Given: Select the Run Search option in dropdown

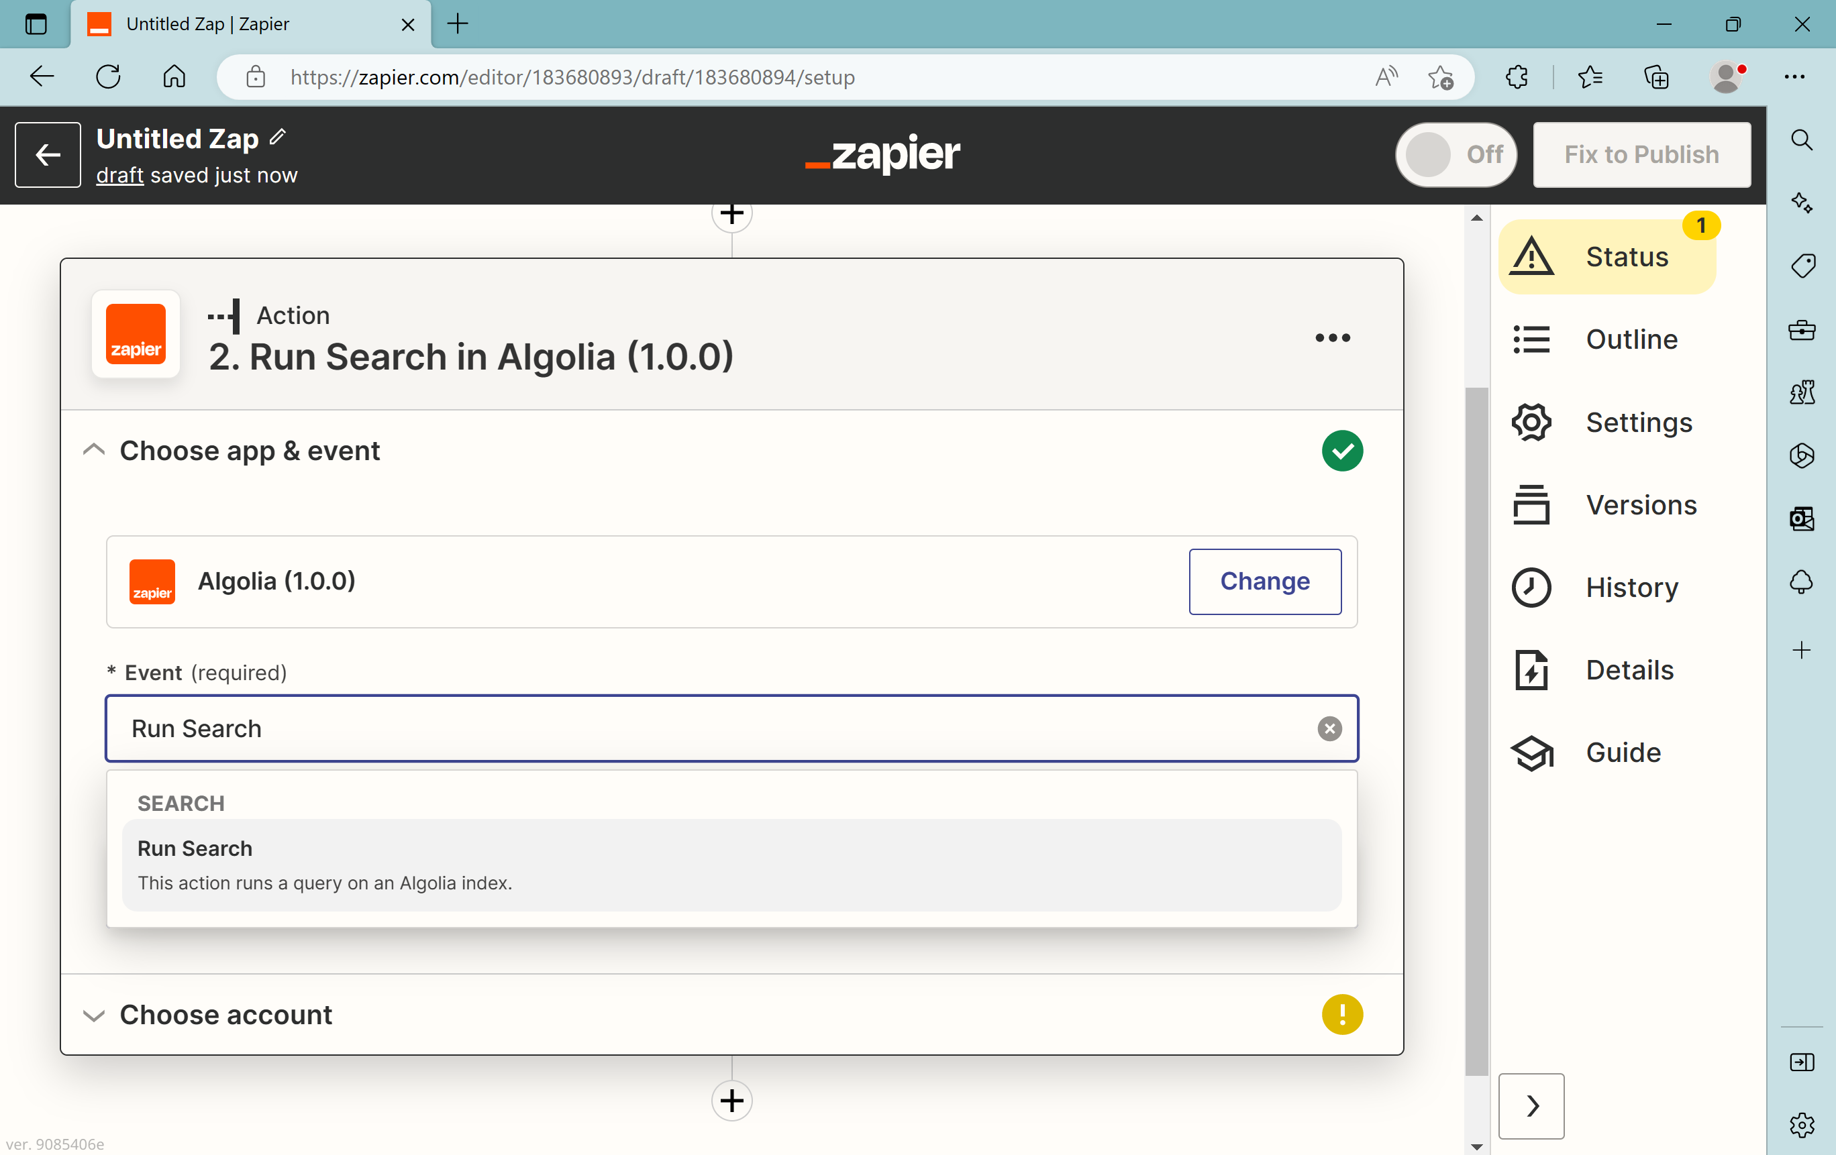Looking at the screenshot, I should [x=731, y=865].
